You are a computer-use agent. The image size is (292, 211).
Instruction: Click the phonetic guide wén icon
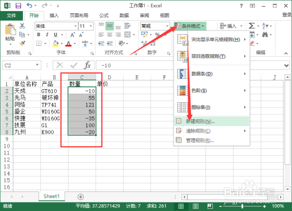click(85, 43)
